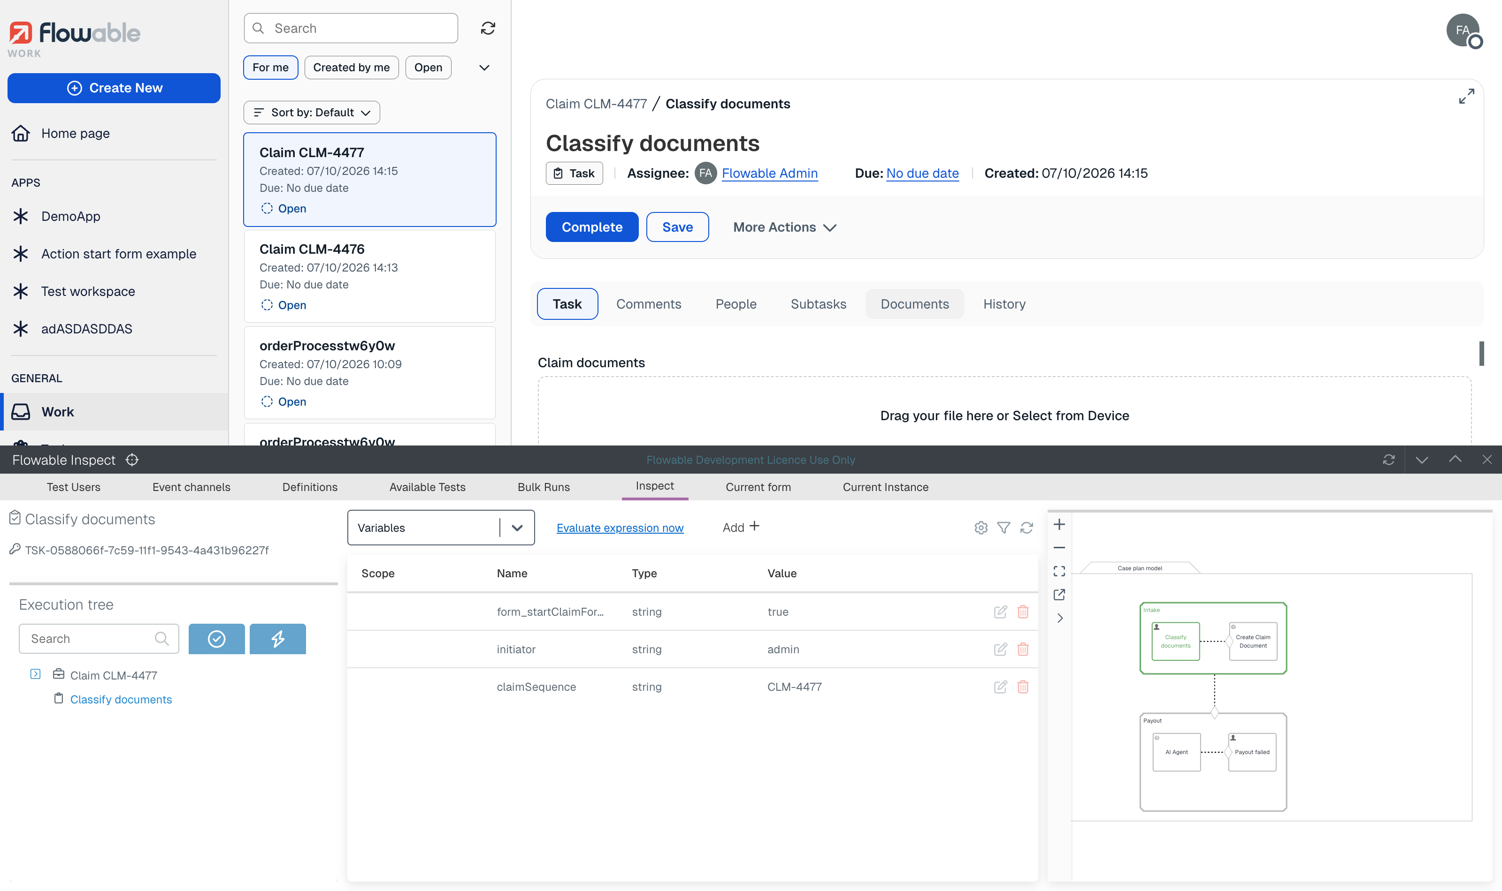Image resolution: width=1502 pixels, height=891 pixels.
Task: Click the variables filter funnel icon
Action: tap(1004, 528)
